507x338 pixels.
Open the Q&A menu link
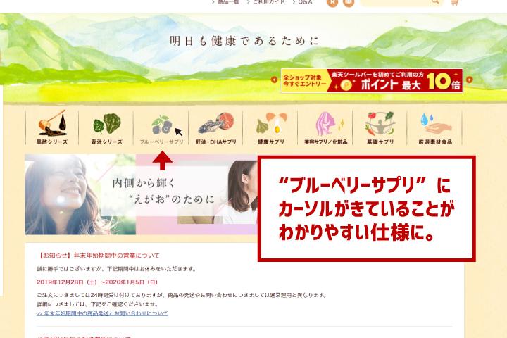(x=304, y=3)
